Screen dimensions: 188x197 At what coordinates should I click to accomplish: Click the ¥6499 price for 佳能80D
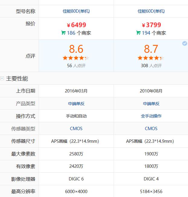coord(76,25)
